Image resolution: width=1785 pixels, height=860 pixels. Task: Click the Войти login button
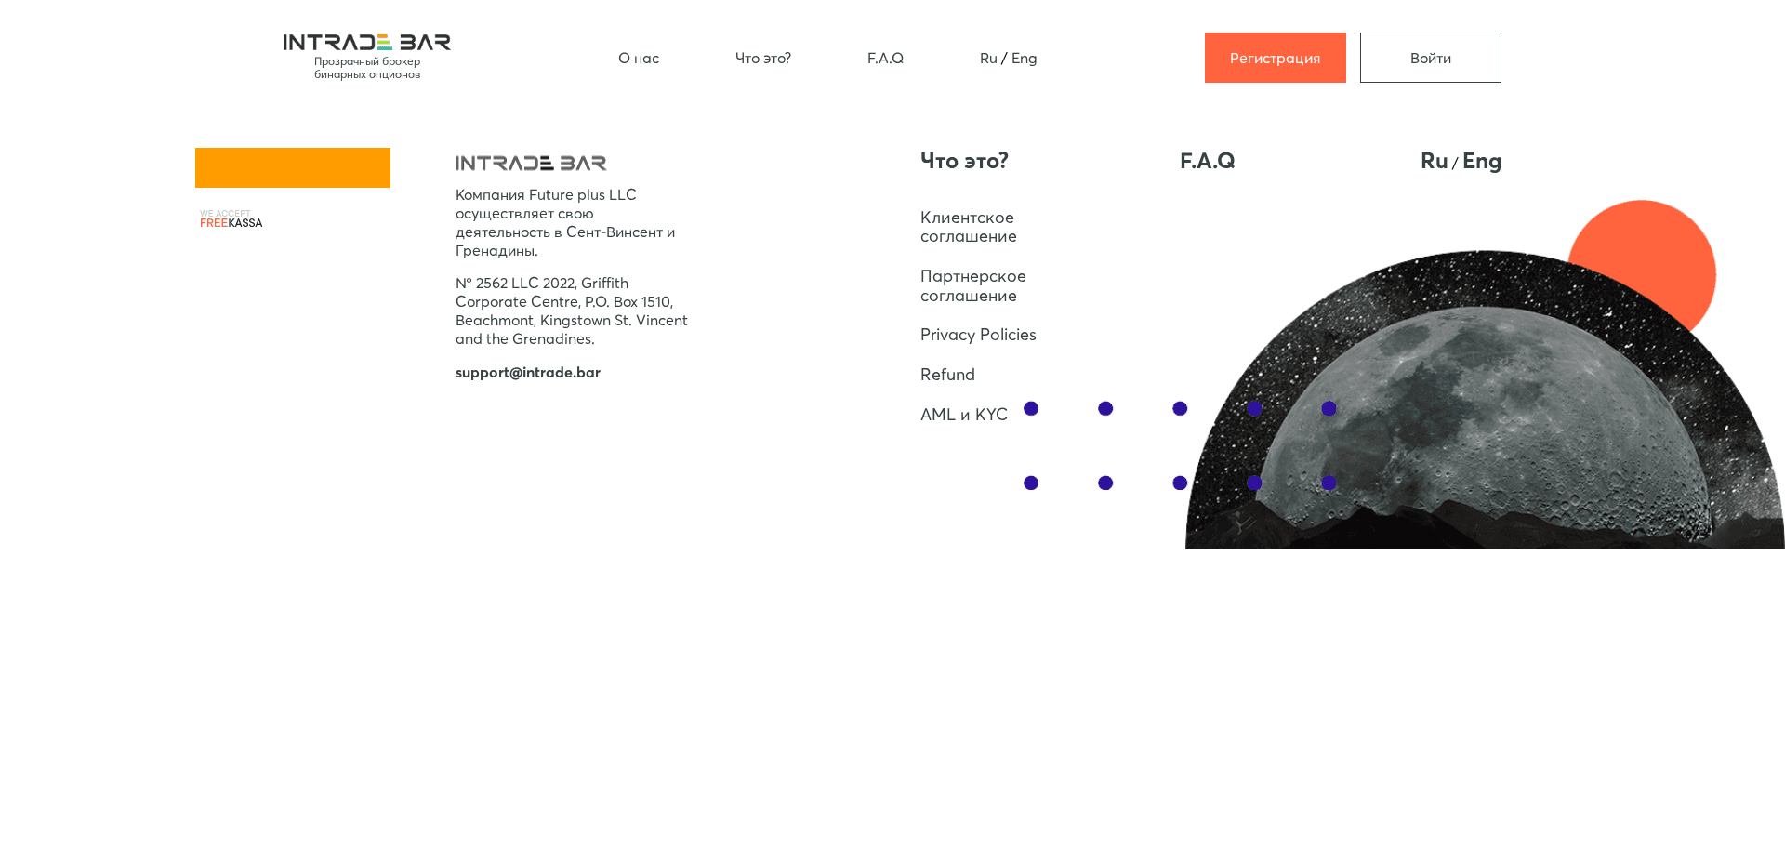[x=1430, y=58]
